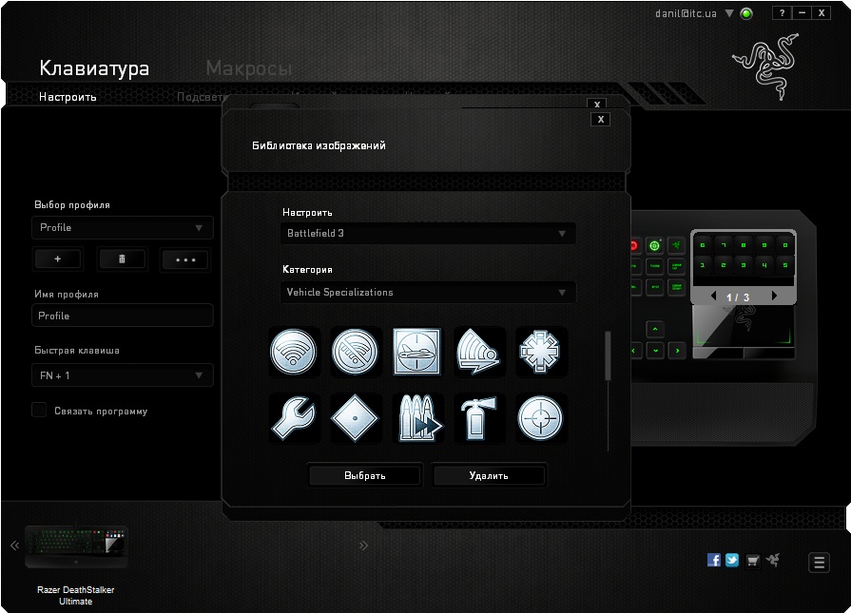Click the image library scrollbar thumb
Screen dimensions: 851x613
tap(608, 355)
